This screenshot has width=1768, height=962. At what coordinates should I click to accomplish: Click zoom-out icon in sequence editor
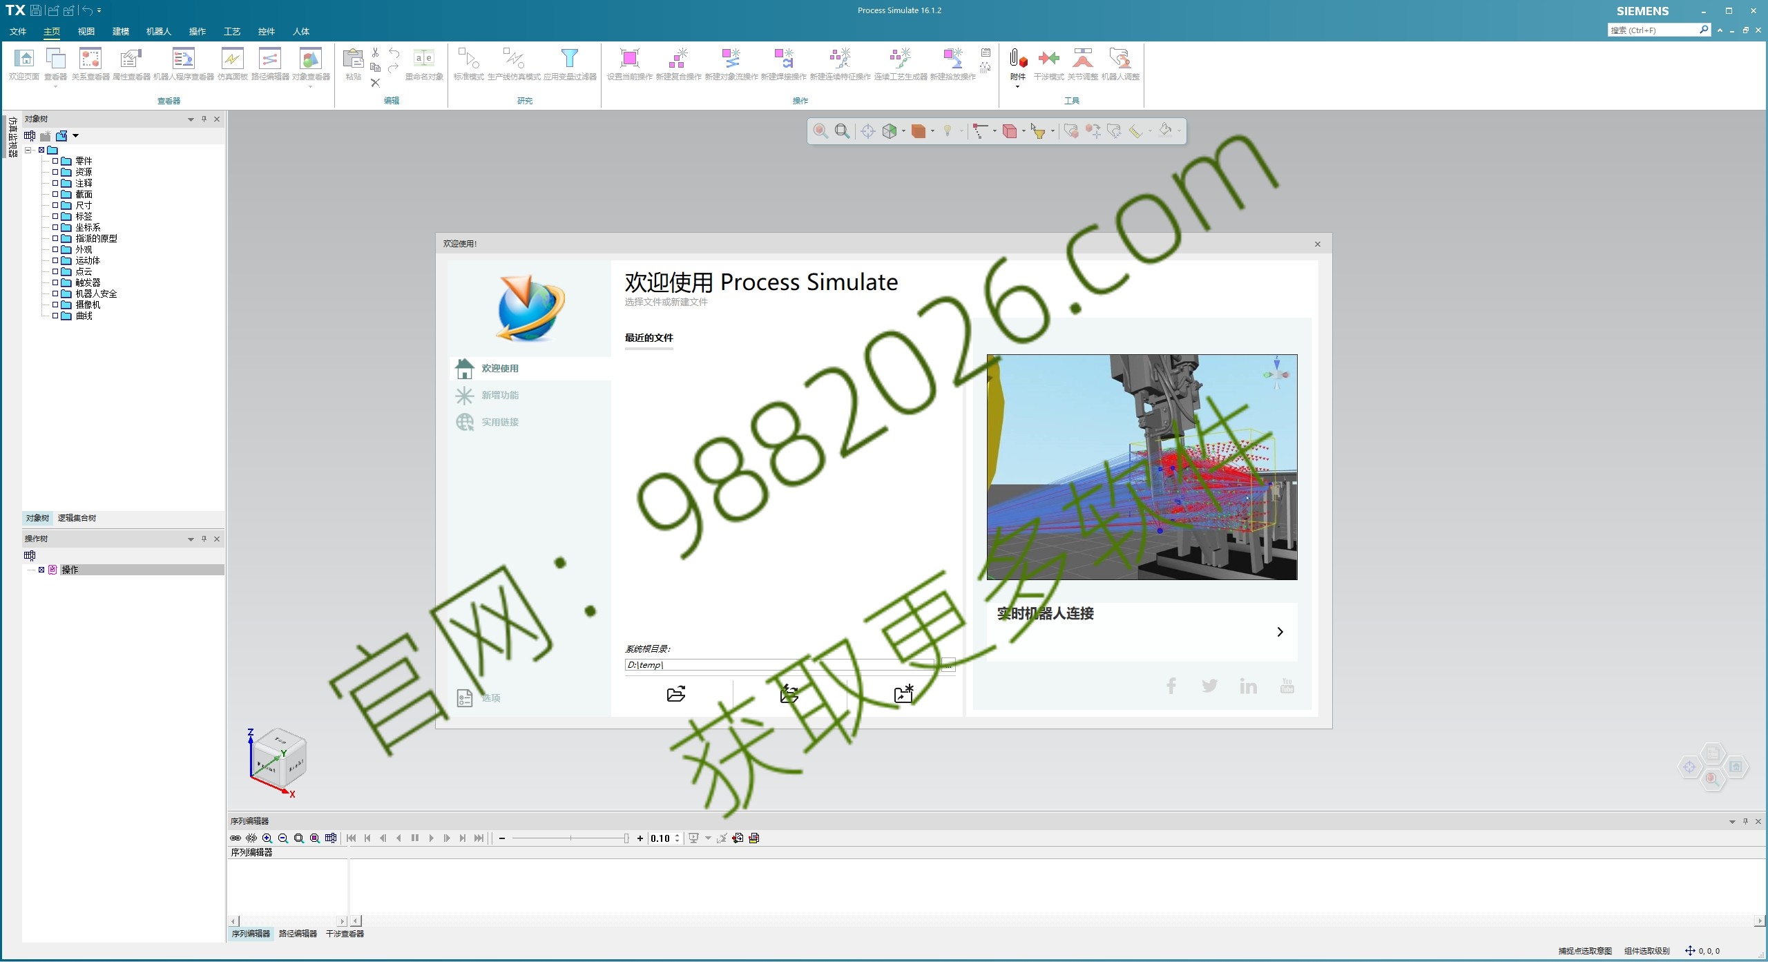pyautogui.click(x=283, y=838)
